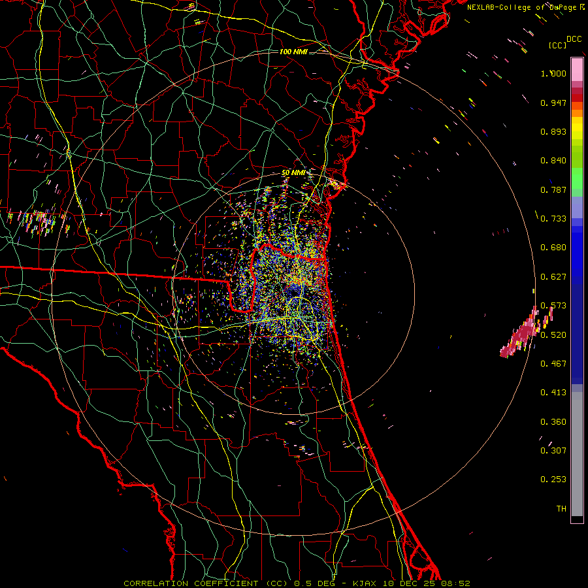The image size is (588, 588).
Task: Click the 08:52 timestamp in caption
Action: click(x=455, y=583)
